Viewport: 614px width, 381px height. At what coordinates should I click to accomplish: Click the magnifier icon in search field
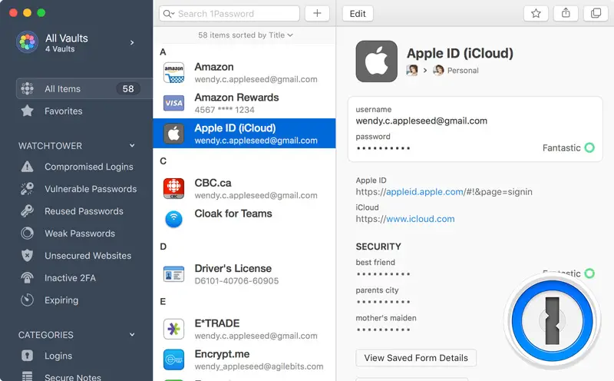pos(167,14)
